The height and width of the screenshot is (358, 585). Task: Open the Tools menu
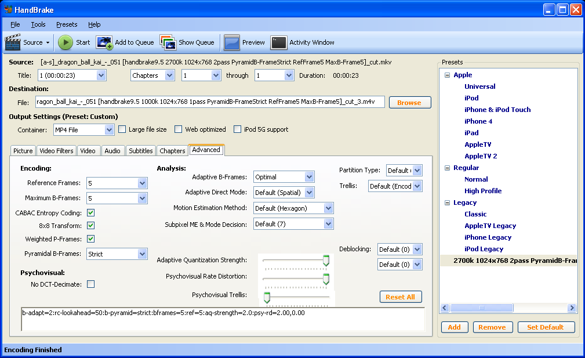38,24
